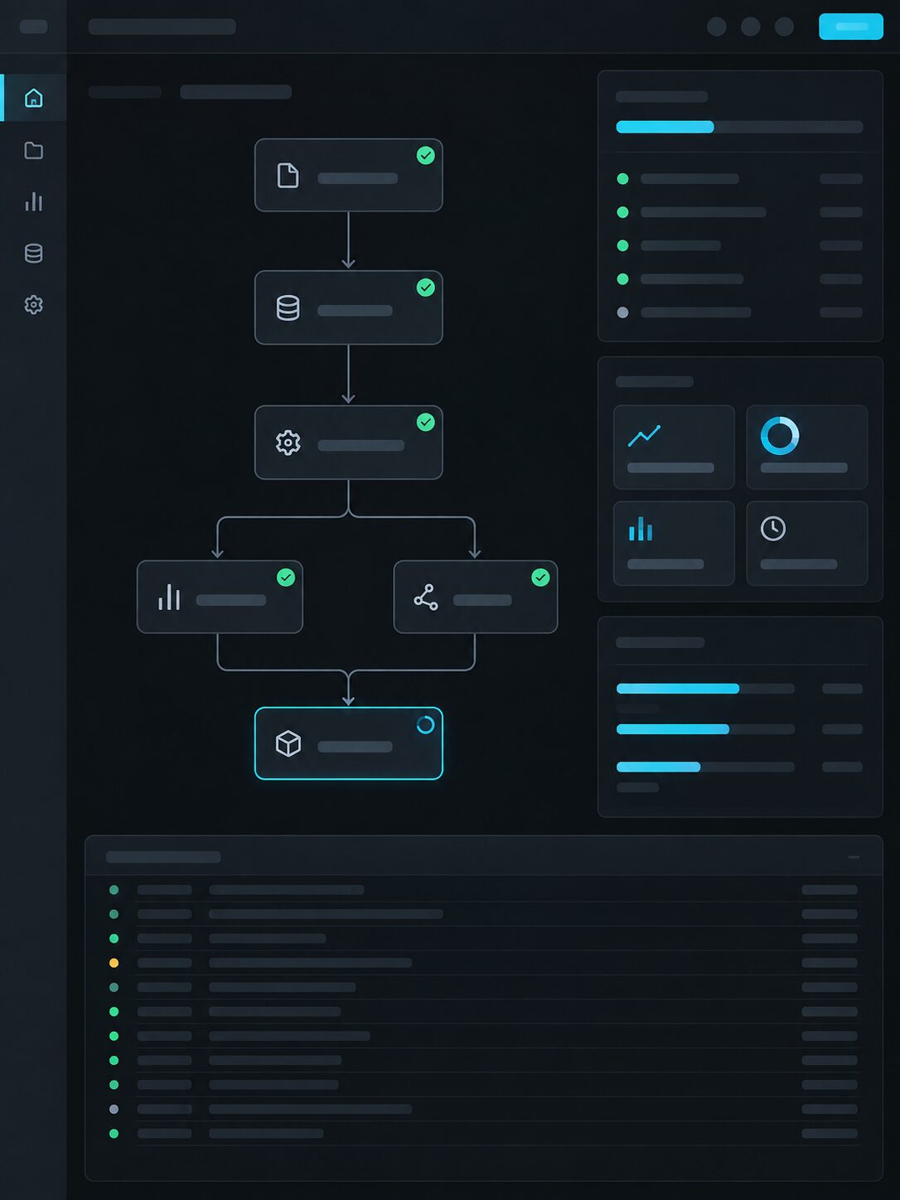900x1200 pixels.
Task: Click the green checkmark on the document node
Action: [426, 155]
